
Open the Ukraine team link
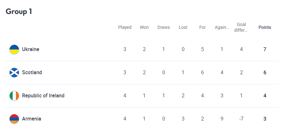tap(30, 49)
